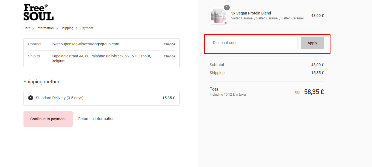Go to the Cart breadcrumb
This screenshot has width=372, height=167.
(x=26, y=28)
